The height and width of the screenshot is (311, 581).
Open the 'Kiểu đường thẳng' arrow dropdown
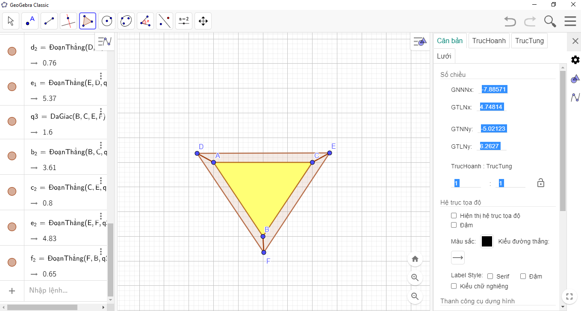[x=458, y=258]
